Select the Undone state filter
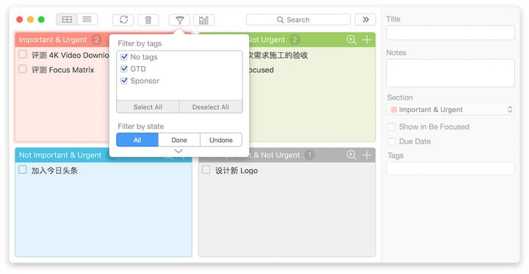Image resolution: width=529 pixels, height=274 pixels. point(221,140)
